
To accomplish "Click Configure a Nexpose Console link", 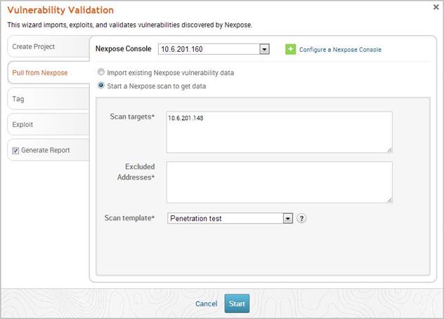I will (x=340, y=50).
